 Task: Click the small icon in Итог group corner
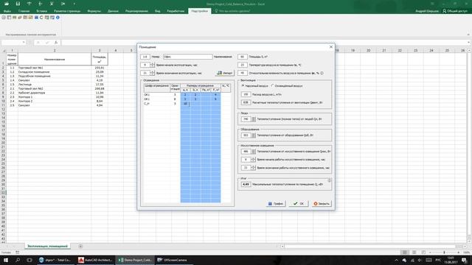click(330, 180)
